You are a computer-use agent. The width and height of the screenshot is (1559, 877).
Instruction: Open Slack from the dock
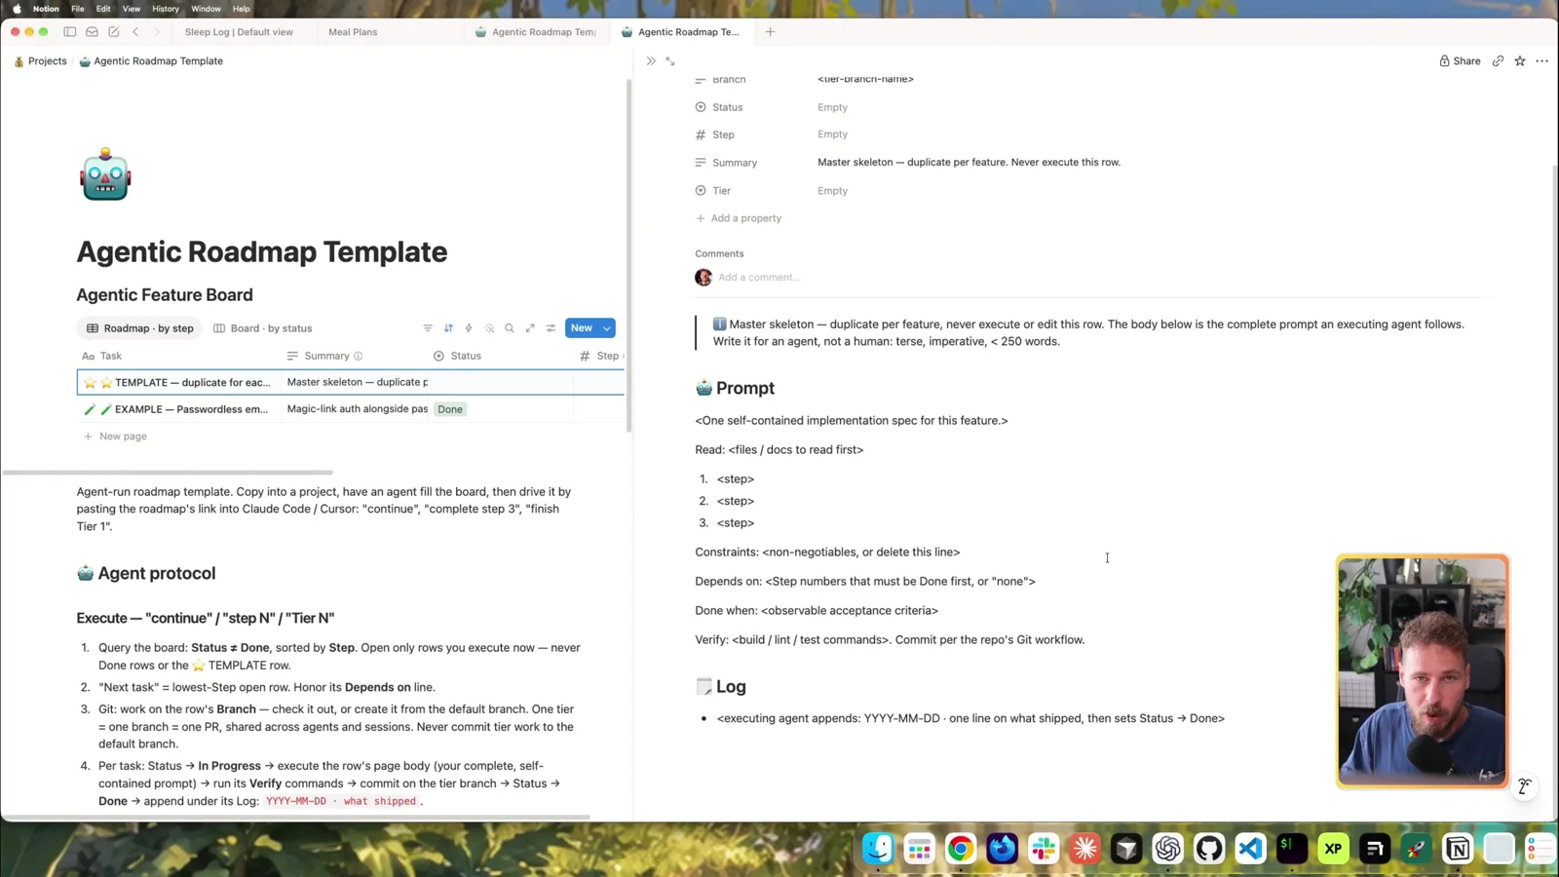[x=1044, y=849]
